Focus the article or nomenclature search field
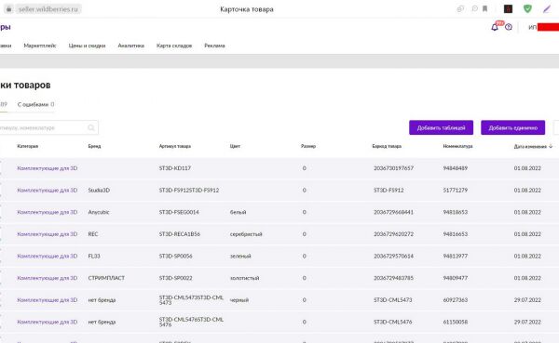Viewport: 559px width, 343px height. [x=48, y=127]
